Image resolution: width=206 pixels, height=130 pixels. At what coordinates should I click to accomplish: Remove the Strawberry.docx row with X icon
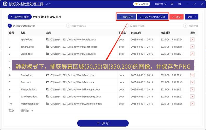point(192,96)
